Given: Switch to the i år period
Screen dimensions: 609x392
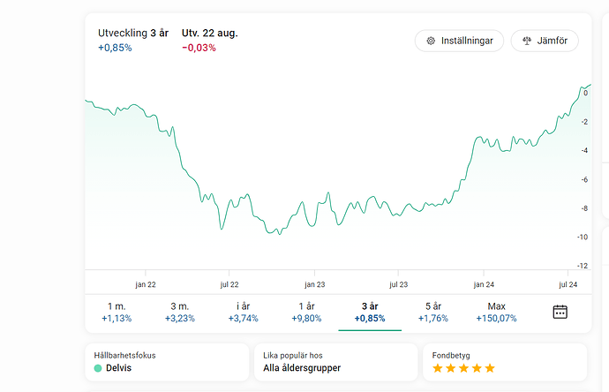Looking at the screenshot, I should (243, 312).
